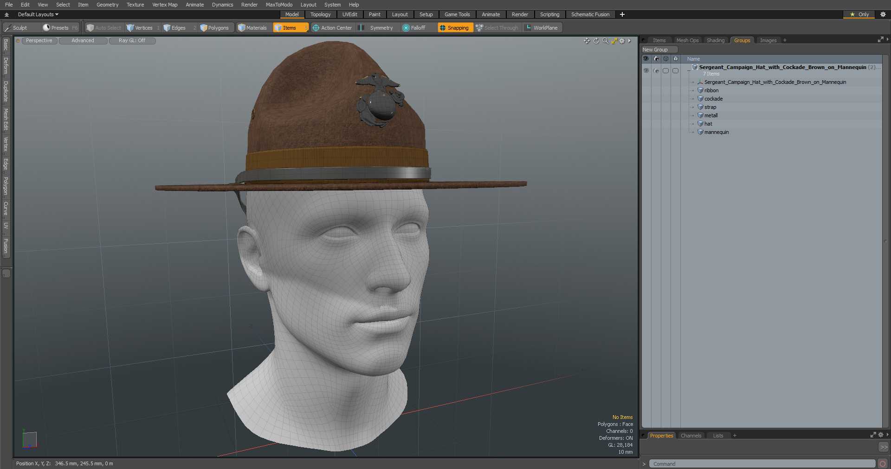
Task: Maximize the Groups panel
Action: [880, 40]
